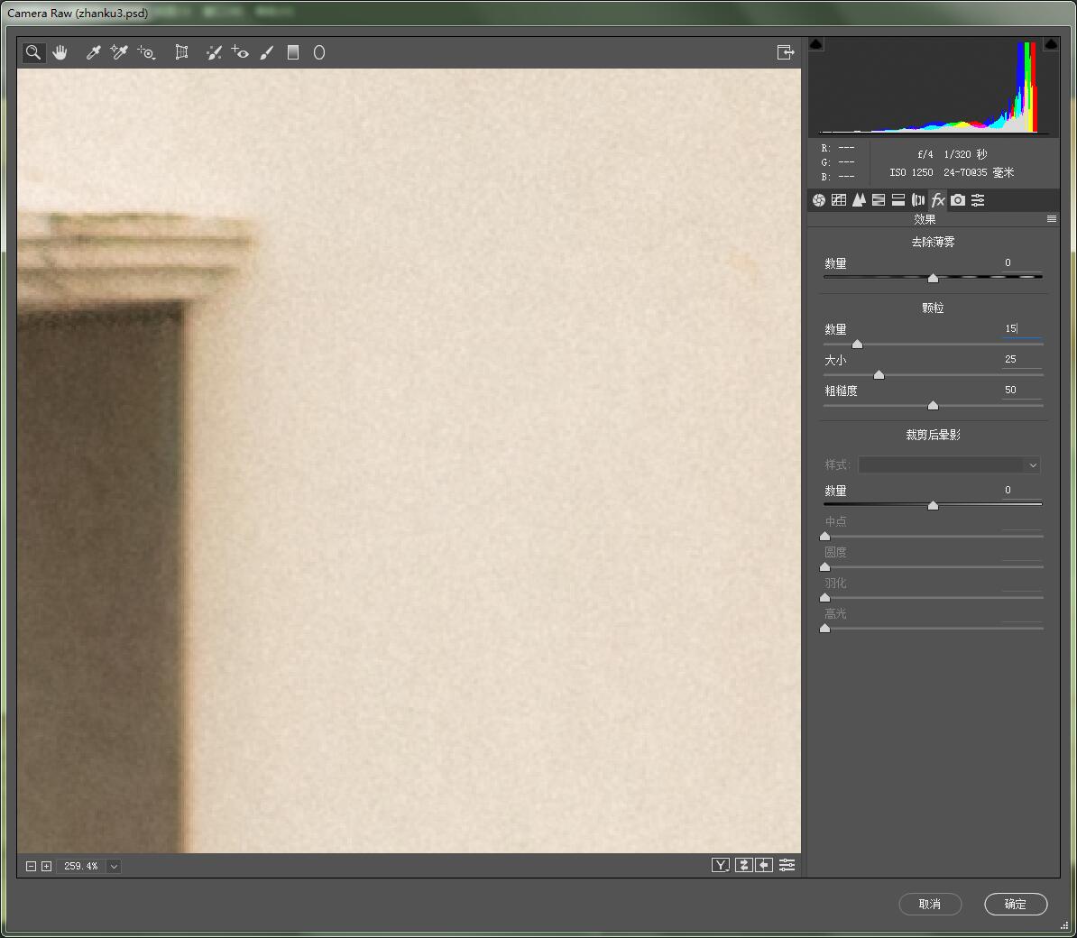Click the ISO 1250 exposure info text
The height and width of the screenshot is (938, 1077).
click(x=911, y=172)
